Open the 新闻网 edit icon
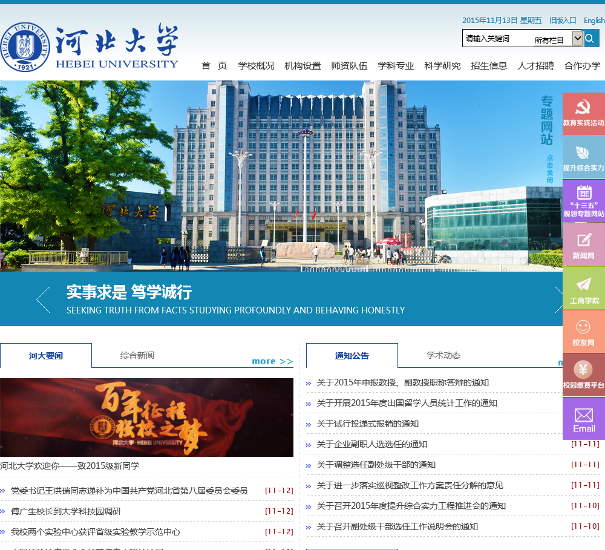The width and height of the screenshot is (605, 550). (584, 244)
